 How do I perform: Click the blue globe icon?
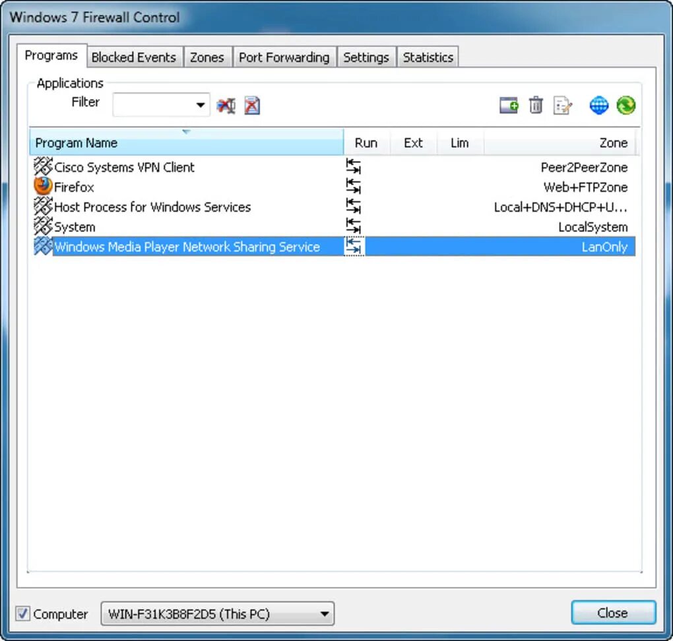click(599, 106)
